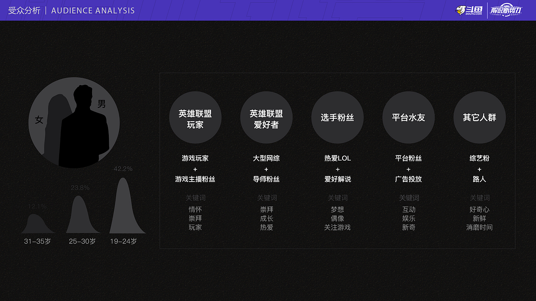The image size is (536, 301).
Task: Click the 新鲜 keyword
Action: (479, 218)
